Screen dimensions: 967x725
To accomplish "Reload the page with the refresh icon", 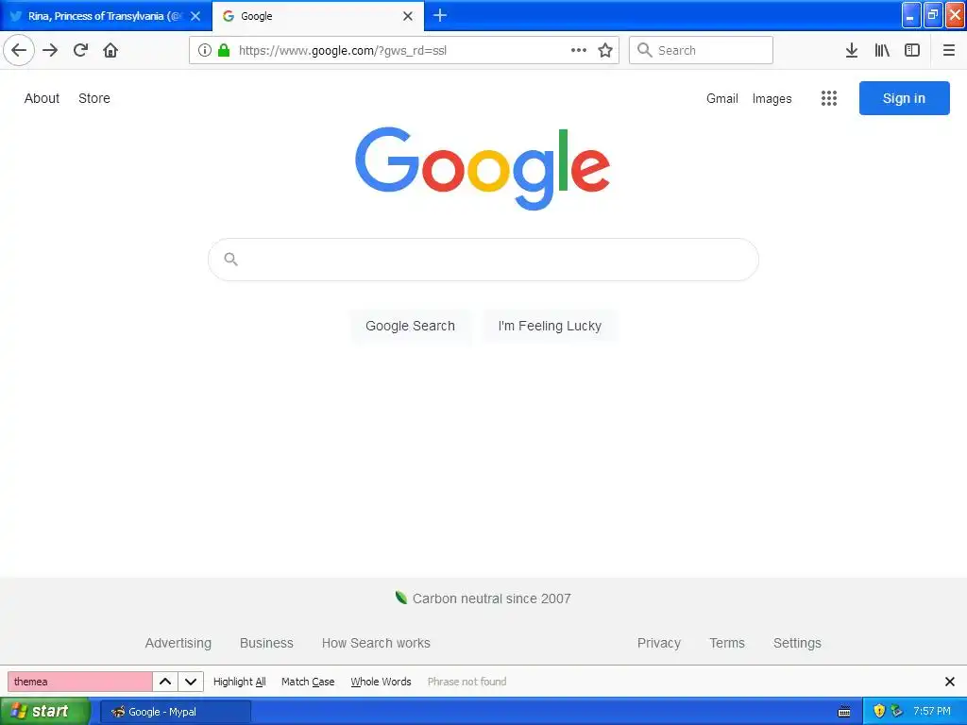I will pyautogui.click(x=80, y=50).
